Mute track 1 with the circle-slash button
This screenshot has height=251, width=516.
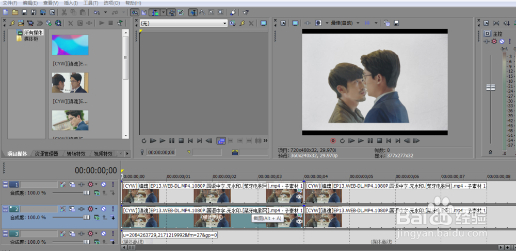tap(104, 185)
